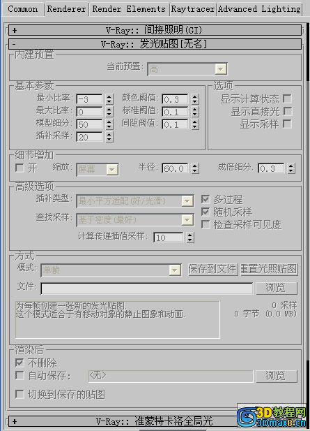The height and width of the screenshot is (431, 310).
Task: Click the 文件 path input field
Action: pyautogui.click(x=146, y=288)
